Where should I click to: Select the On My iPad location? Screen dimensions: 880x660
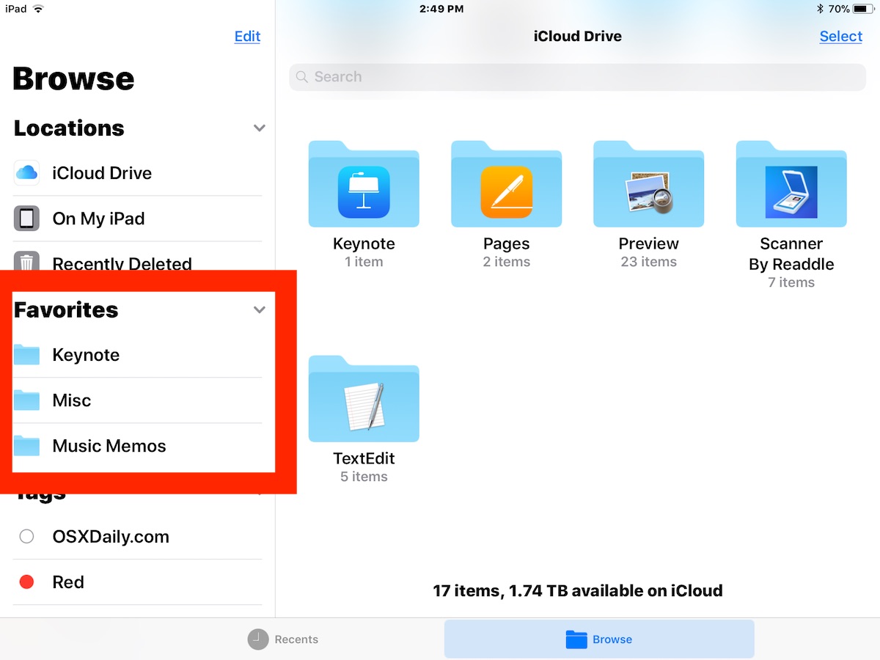pyautogui.click(x=137, y=219)
